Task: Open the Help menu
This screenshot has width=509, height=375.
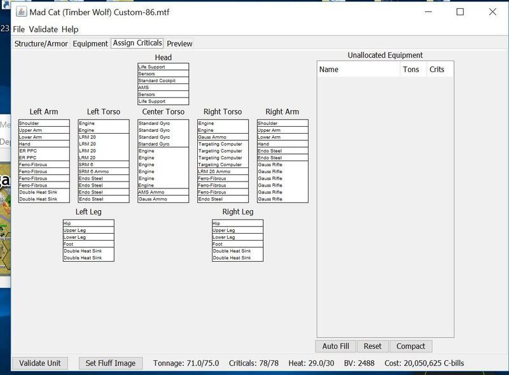Action: pos(70,29)
